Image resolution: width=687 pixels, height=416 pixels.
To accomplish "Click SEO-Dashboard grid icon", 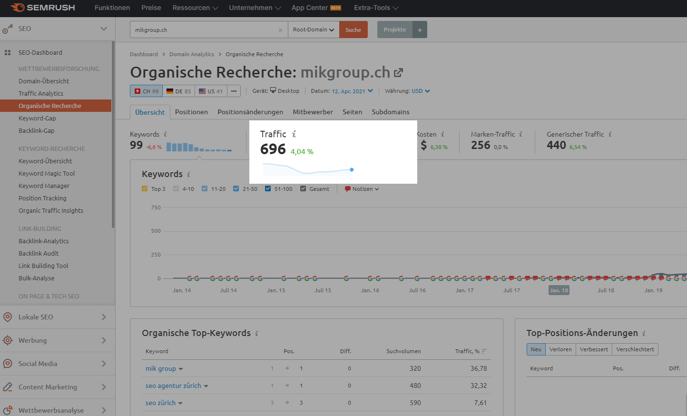I will point(8,52).
